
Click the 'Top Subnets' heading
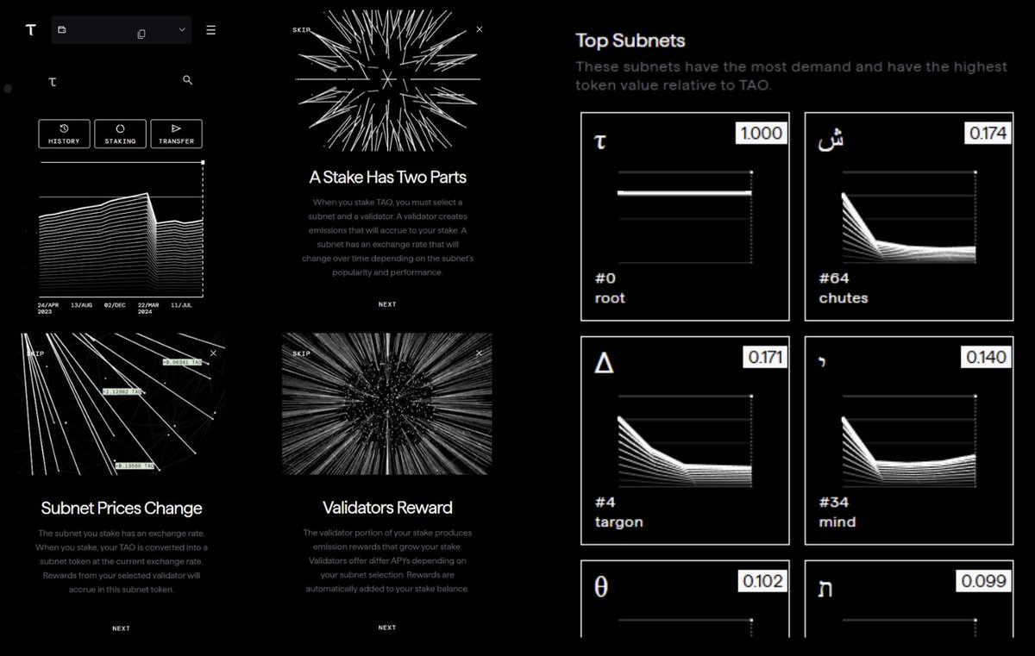click(630, 40)
